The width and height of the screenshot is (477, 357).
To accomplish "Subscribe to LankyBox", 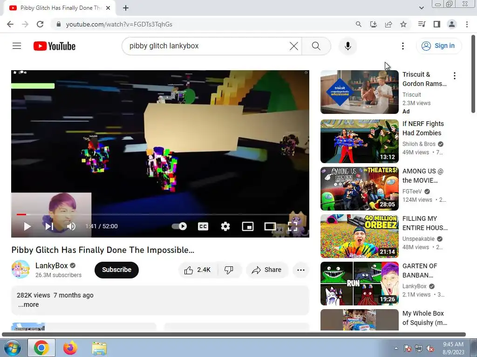I will 116,270.
